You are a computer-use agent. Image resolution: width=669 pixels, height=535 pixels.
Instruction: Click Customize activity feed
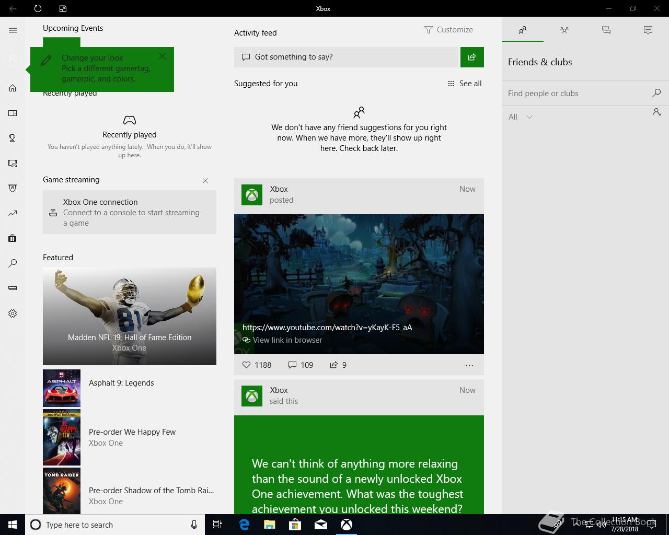(x=448, y=30)
